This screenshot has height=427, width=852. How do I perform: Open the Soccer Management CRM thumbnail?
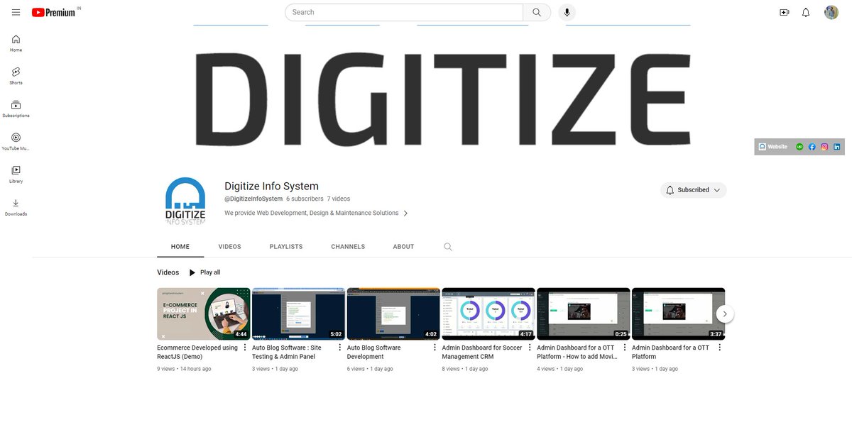[488, 314]
